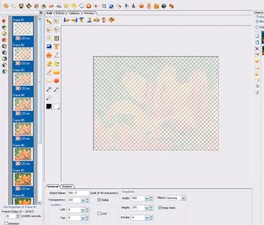Click the topmost icon in left sidebar
This screenshot has width=264, height=225.
[4, 21]
